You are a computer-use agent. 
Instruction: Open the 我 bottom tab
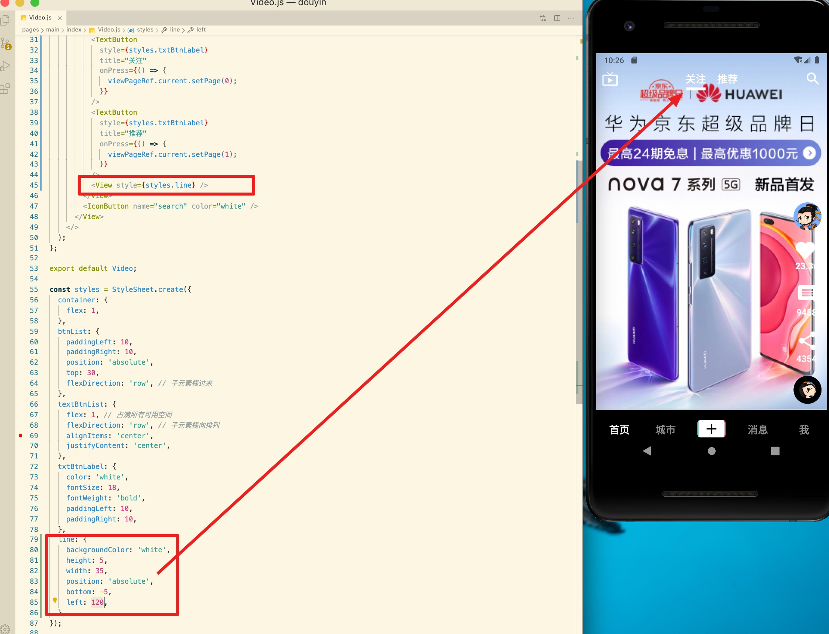pos(804,430)
